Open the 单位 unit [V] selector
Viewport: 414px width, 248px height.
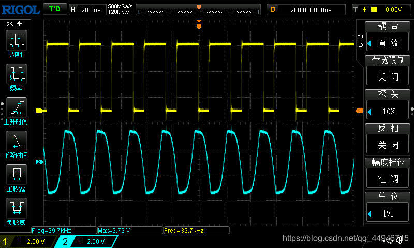click(x=387, y=213)
